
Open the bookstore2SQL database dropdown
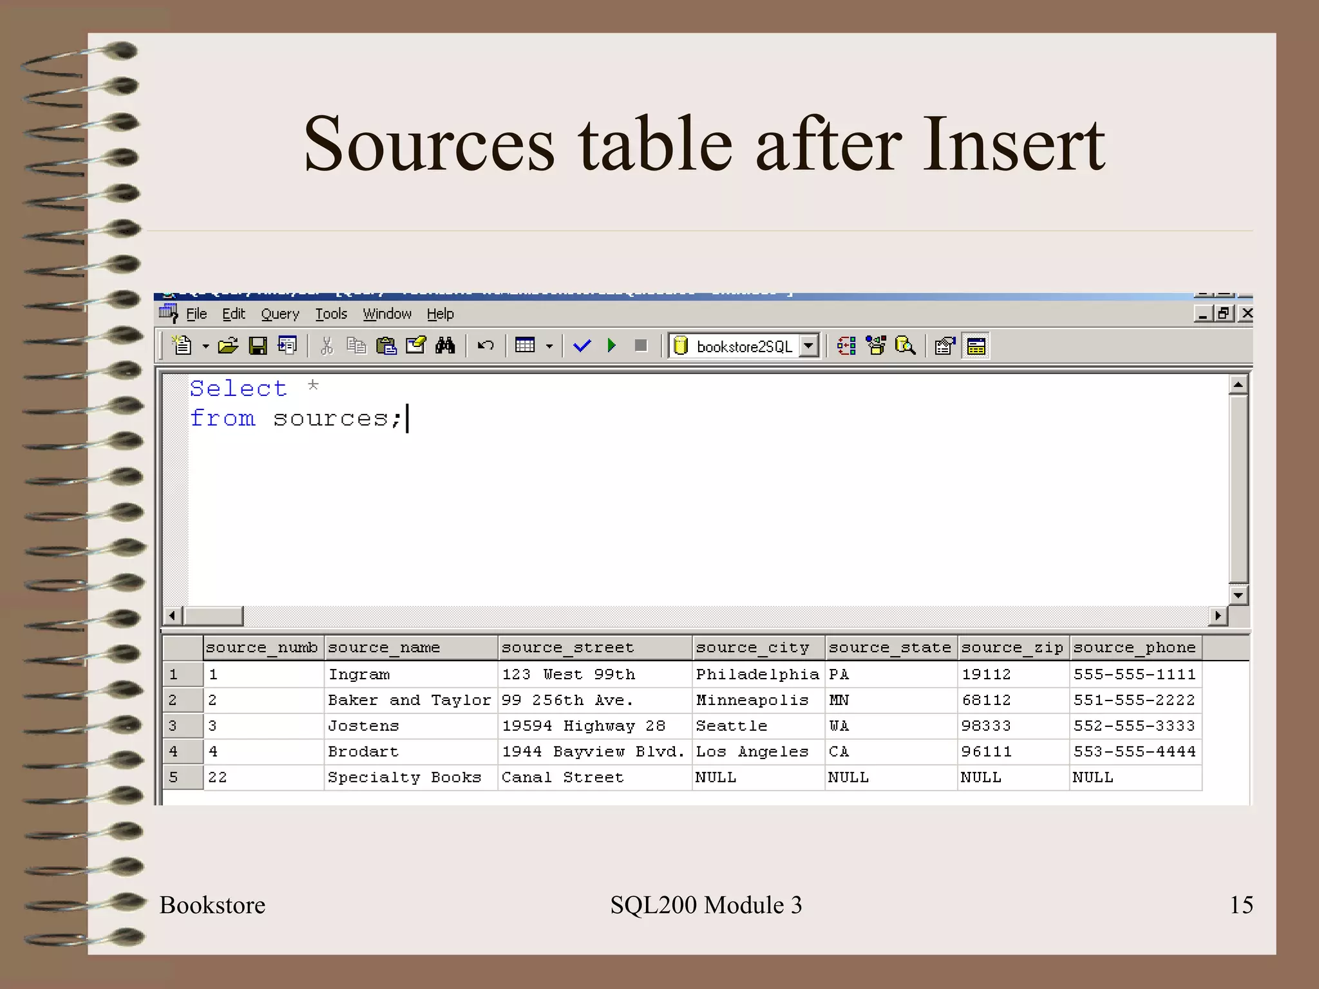809,346
